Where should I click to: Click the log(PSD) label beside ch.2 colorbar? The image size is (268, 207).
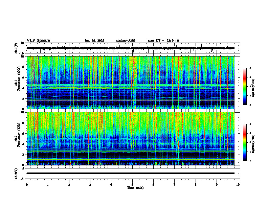click(253, 144)
